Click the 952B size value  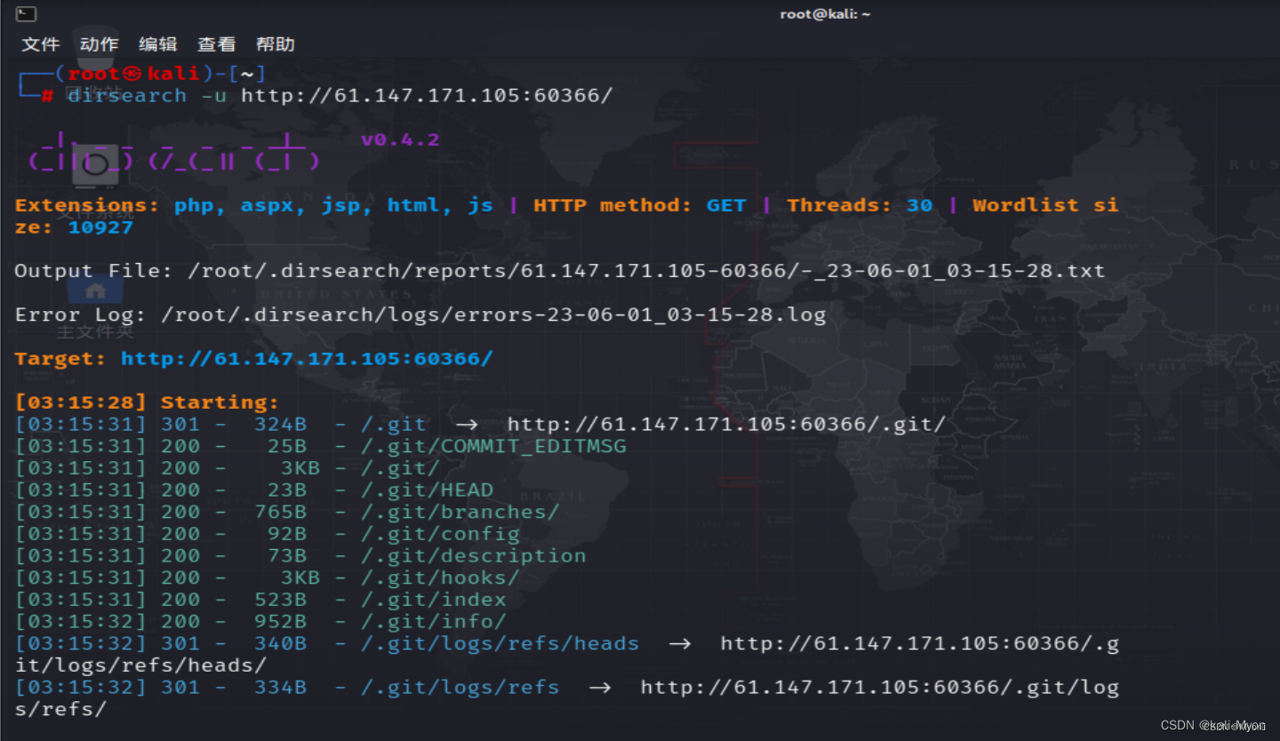[280, 621]
